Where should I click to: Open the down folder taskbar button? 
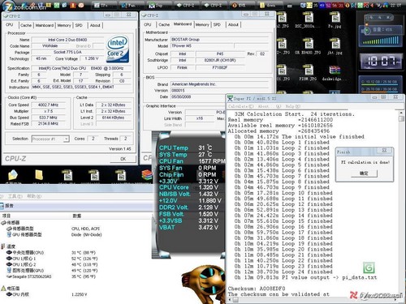coord(270,5)
